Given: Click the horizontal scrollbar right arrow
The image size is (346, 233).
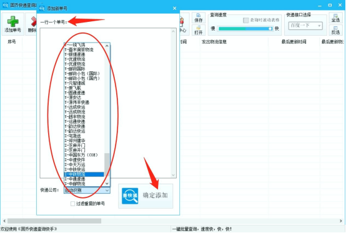Looking at the screenshot, I should point(341,221).
